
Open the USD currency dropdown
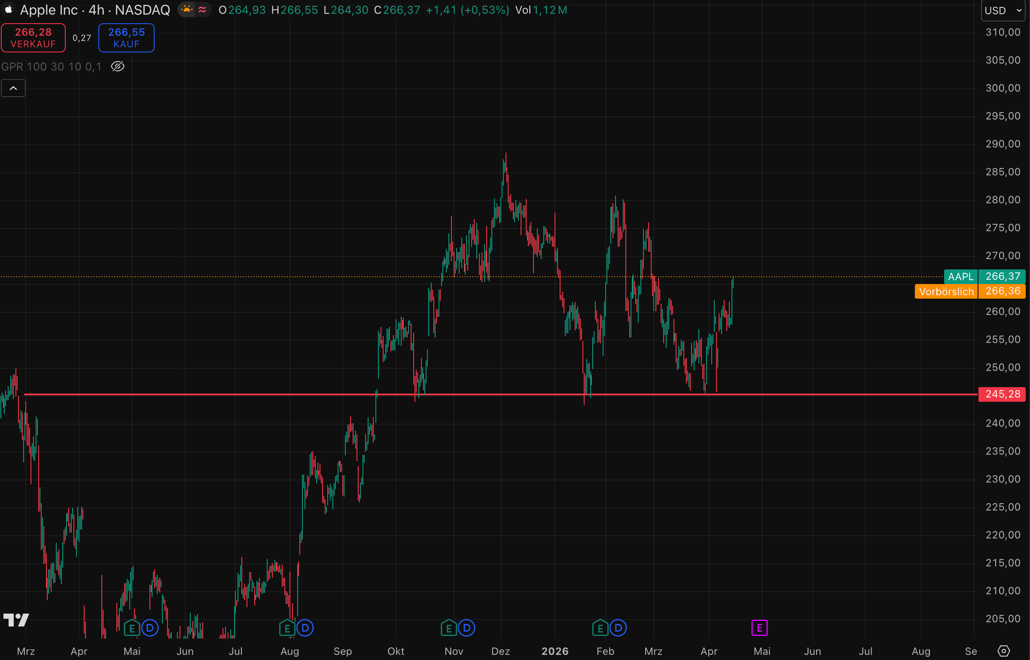pyautogui.click(x=1003, y=10)
